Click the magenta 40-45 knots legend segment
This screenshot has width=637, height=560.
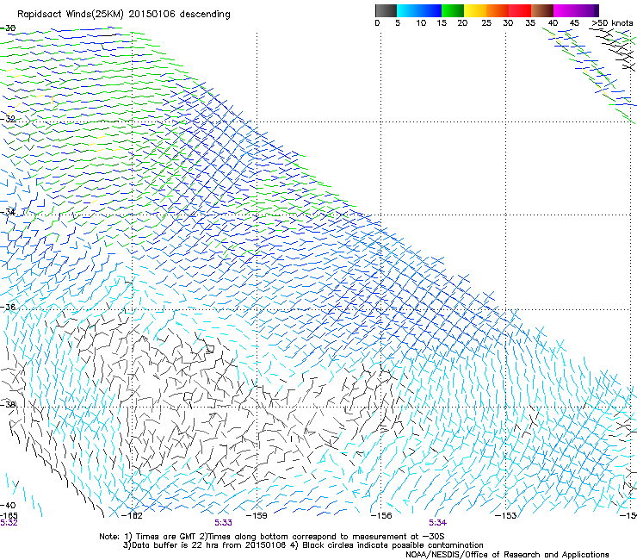click(565, 10)
